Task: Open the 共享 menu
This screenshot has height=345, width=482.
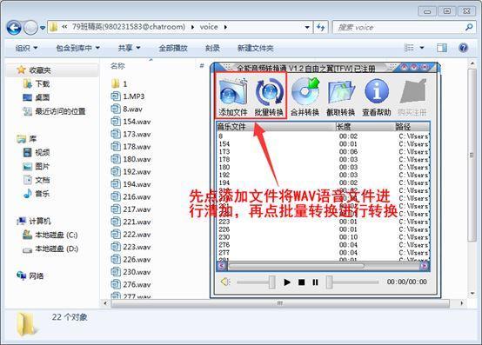Action: (x=129, y=48)
